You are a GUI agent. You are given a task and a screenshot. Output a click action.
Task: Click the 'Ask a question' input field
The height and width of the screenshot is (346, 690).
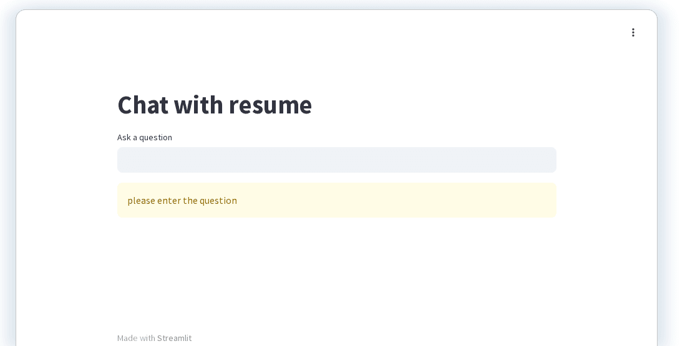click(336, 160)
